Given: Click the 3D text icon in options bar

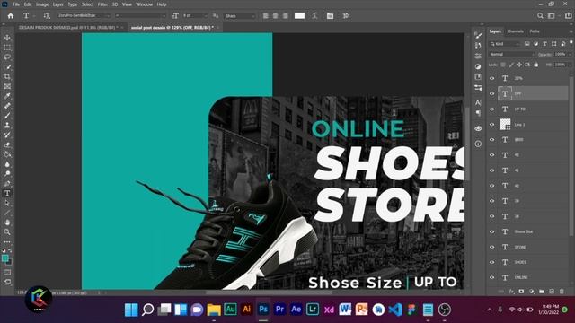Looking at the screenshot, I should click(x=345, y=16).
